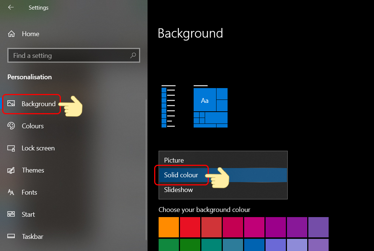Screen dimensions: 374x251
Task: Go to Colours settings
Action: coord(33,126)
